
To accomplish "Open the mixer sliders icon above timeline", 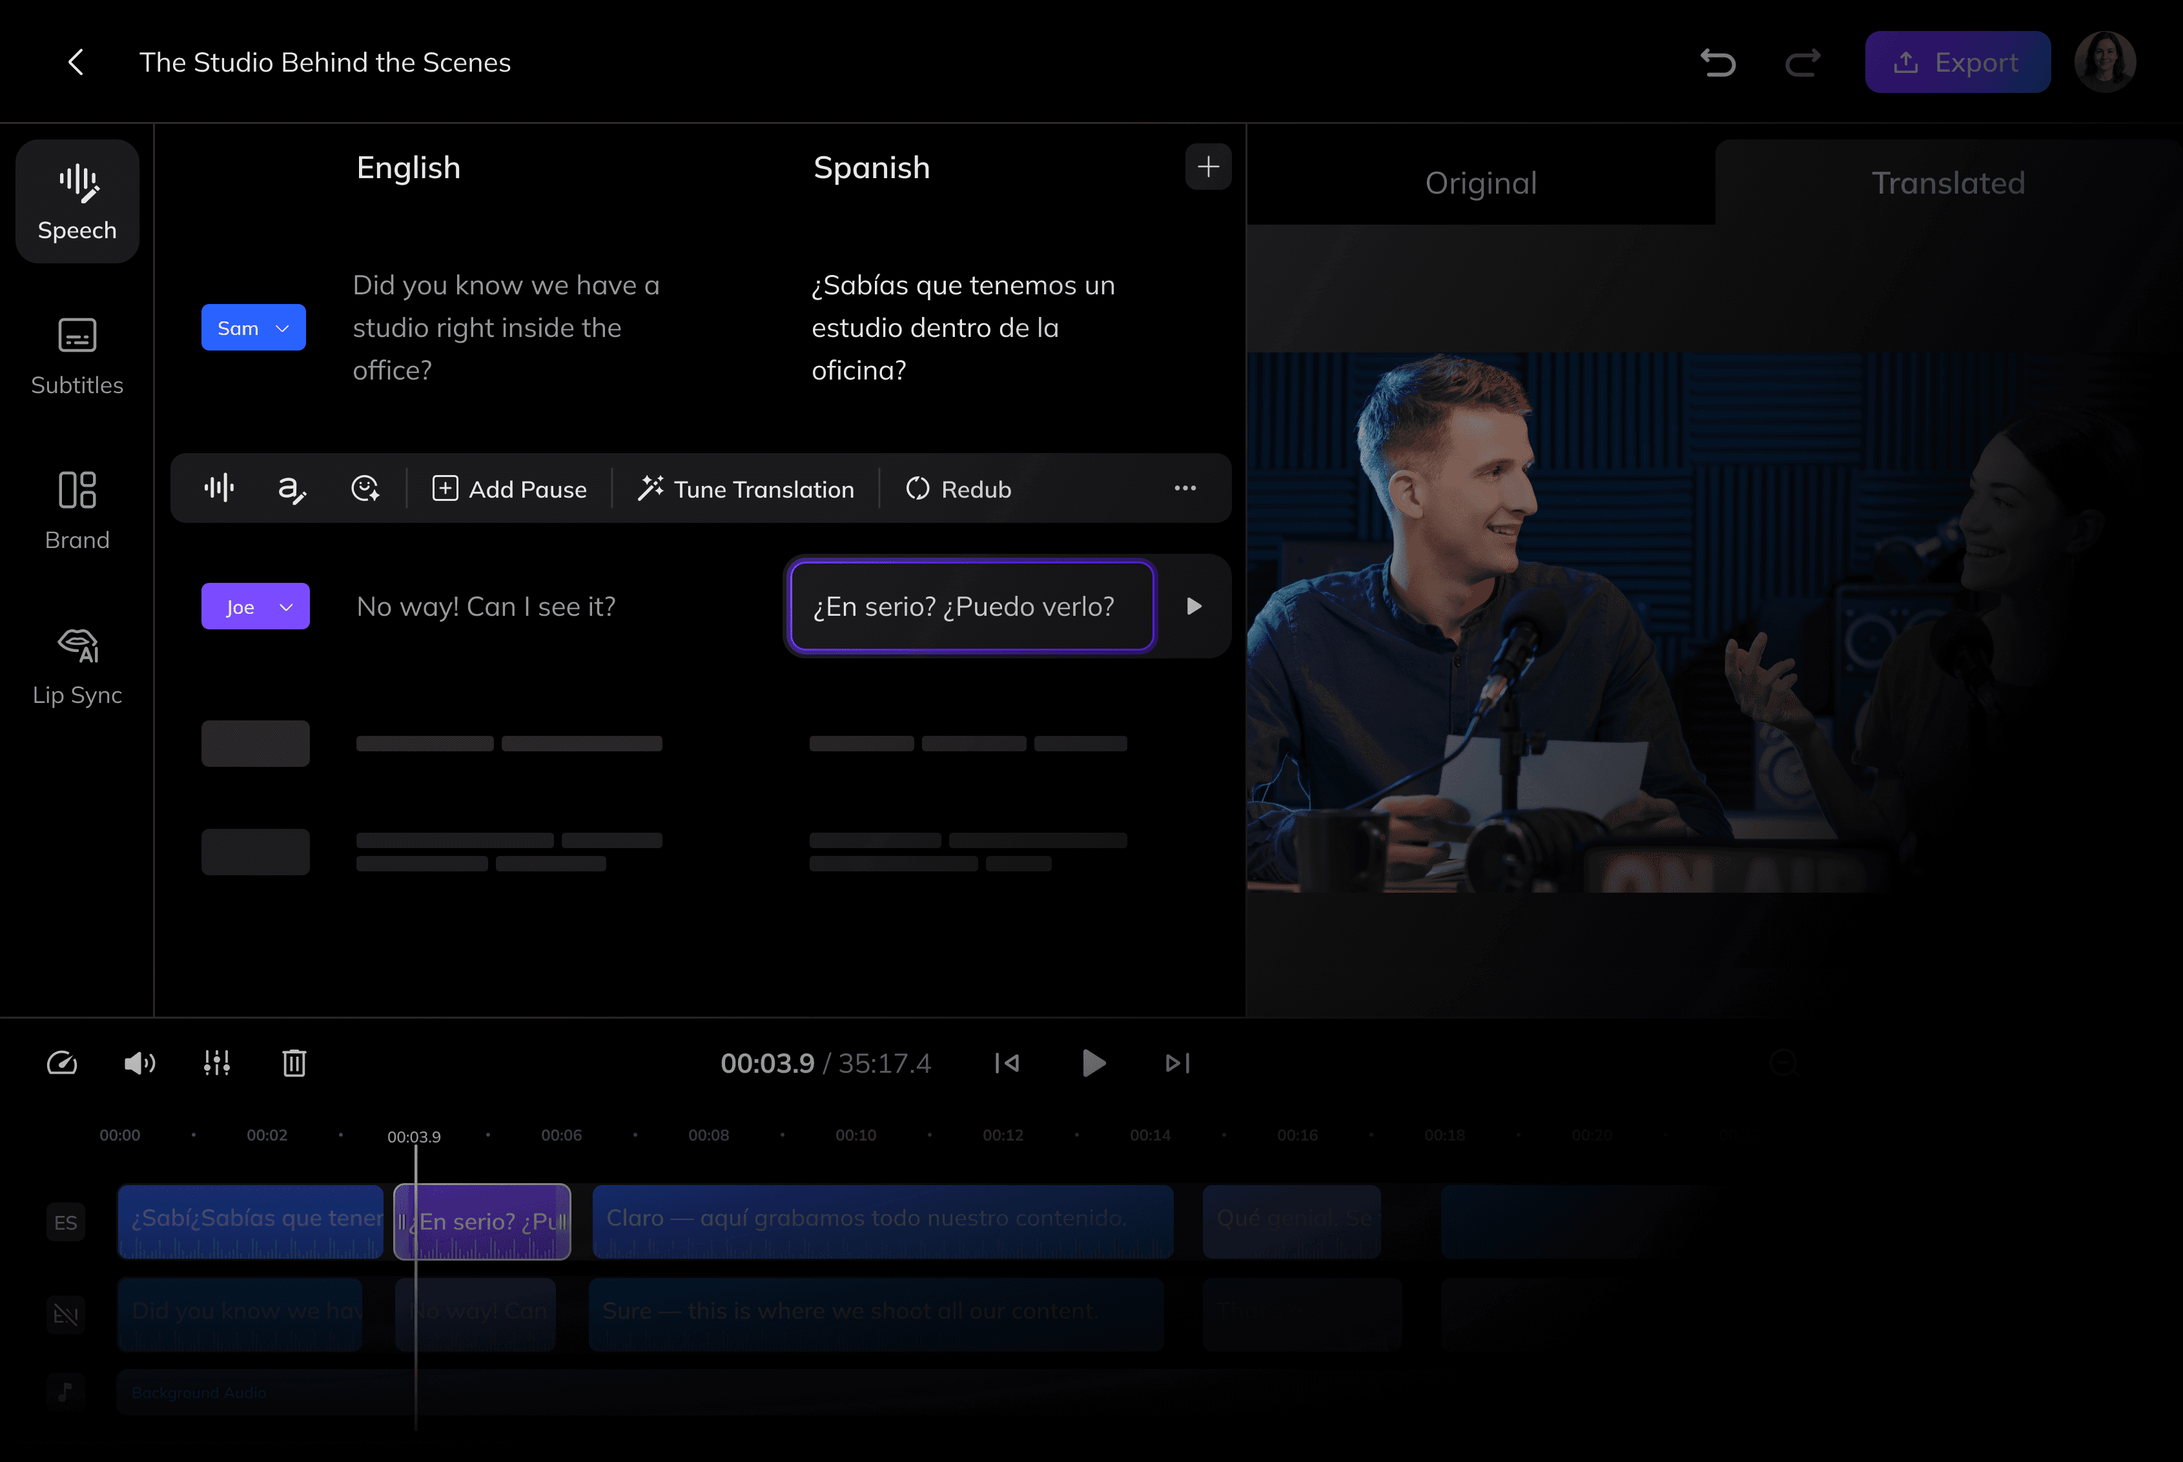I will point(218,1063).
